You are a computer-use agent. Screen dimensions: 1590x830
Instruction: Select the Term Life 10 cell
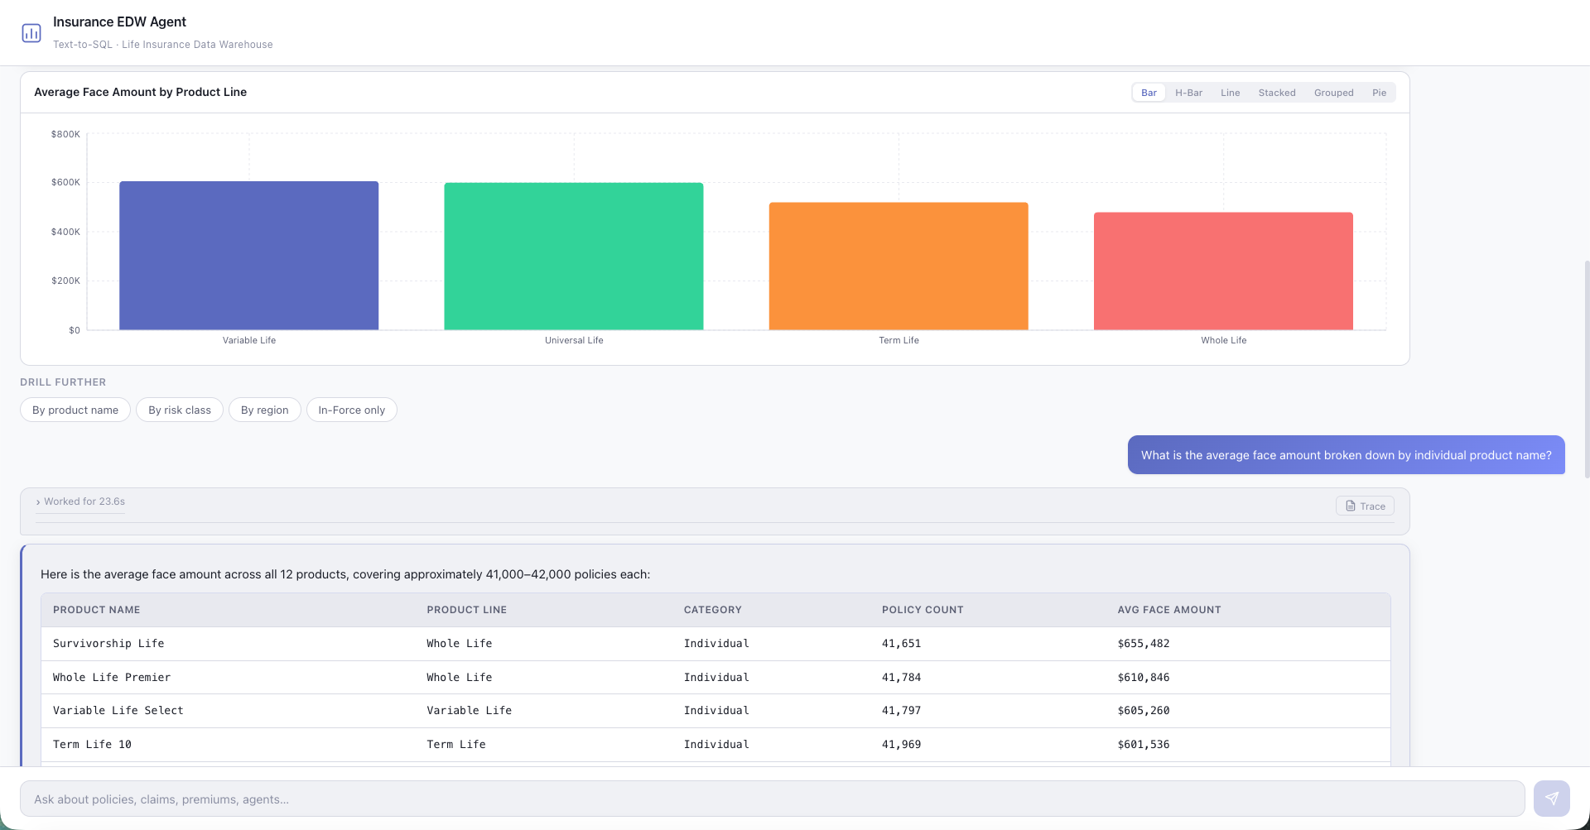coord(92,744)
